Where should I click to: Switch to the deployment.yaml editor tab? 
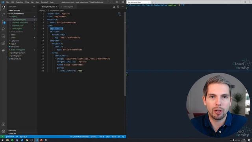(x=48, y=7)
